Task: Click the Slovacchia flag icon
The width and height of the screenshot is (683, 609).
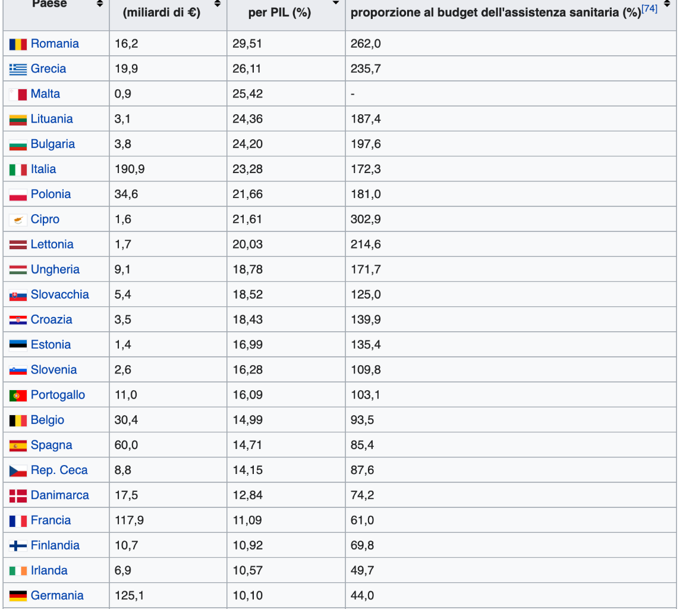Action: pos(18,295)
